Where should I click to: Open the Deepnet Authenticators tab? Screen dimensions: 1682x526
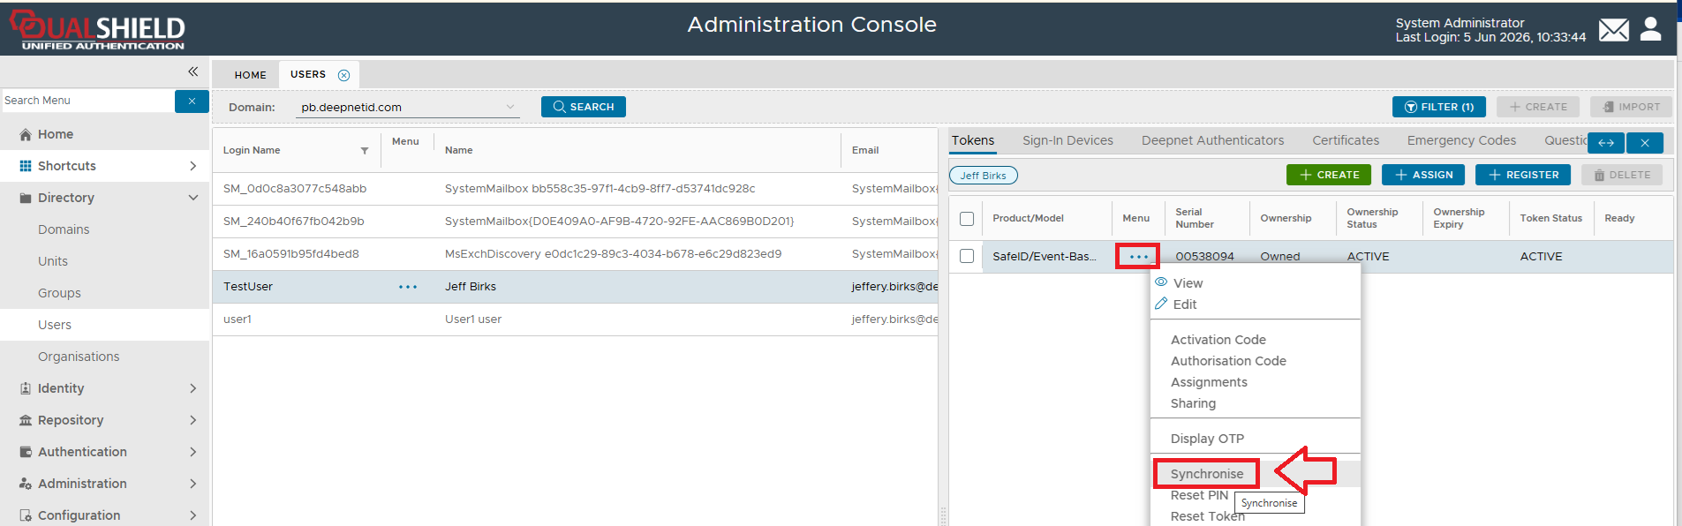point(1212,140)
